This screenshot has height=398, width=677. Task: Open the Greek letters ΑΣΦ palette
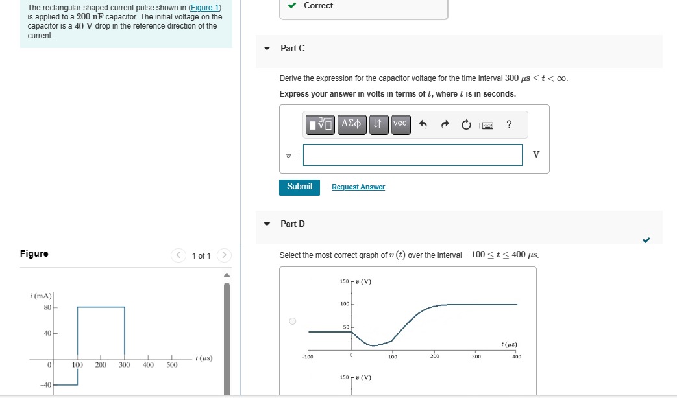click(x=351, y=124)
